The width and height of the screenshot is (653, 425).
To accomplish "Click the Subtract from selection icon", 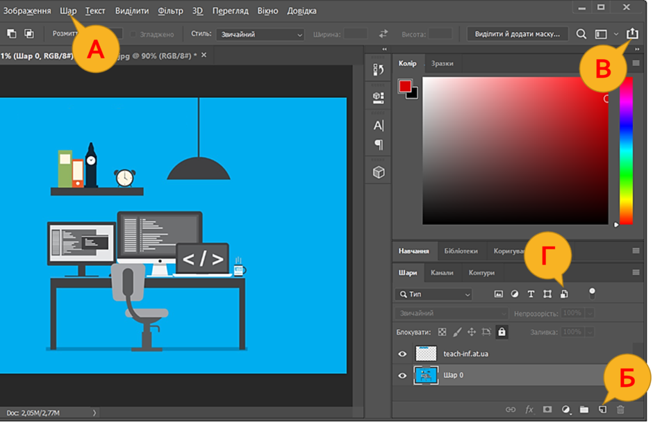I will pyautogui.click(x=12, y=34).
